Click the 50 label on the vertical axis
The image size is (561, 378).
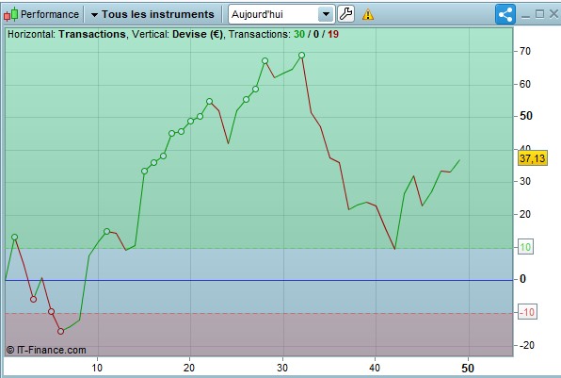[526, 116]
